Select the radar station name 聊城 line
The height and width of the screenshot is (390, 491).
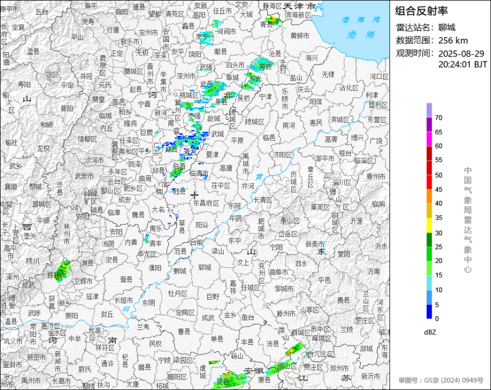click(x=426, y=27)
